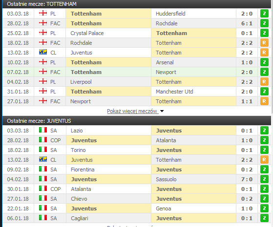This screenshot has width=273, height=227.
Task: Expand more matches with 'Pokaż więcej meczów'
Action: point(132,111)
